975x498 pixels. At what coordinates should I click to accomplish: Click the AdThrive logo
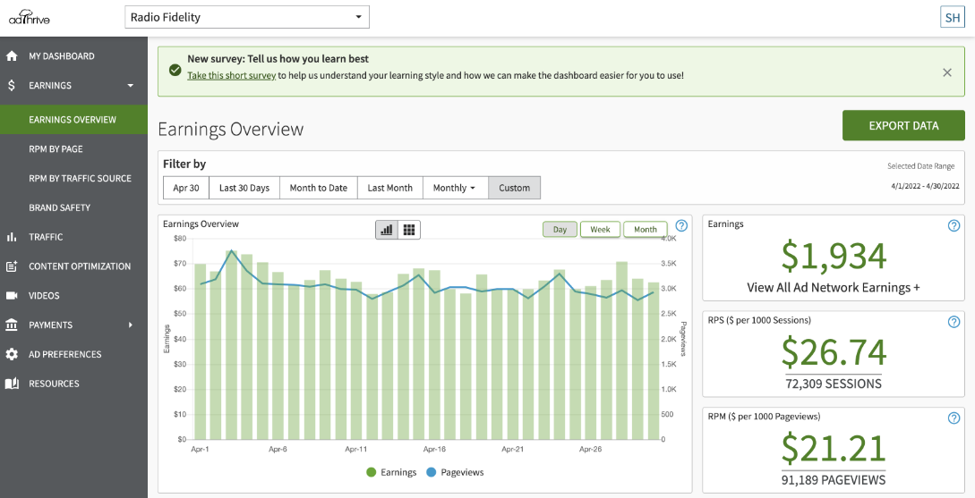29,17
